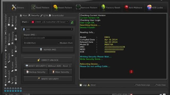Select the LG vertical tab
Image resolution: width=170 pixels, height=95 pixels.
point(16,37)
